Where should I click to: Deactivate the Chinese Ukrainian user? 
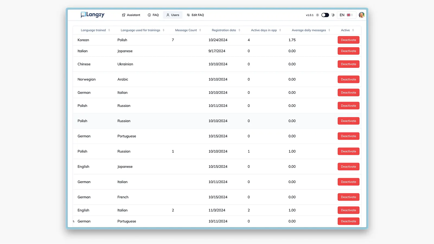point(349,64)
